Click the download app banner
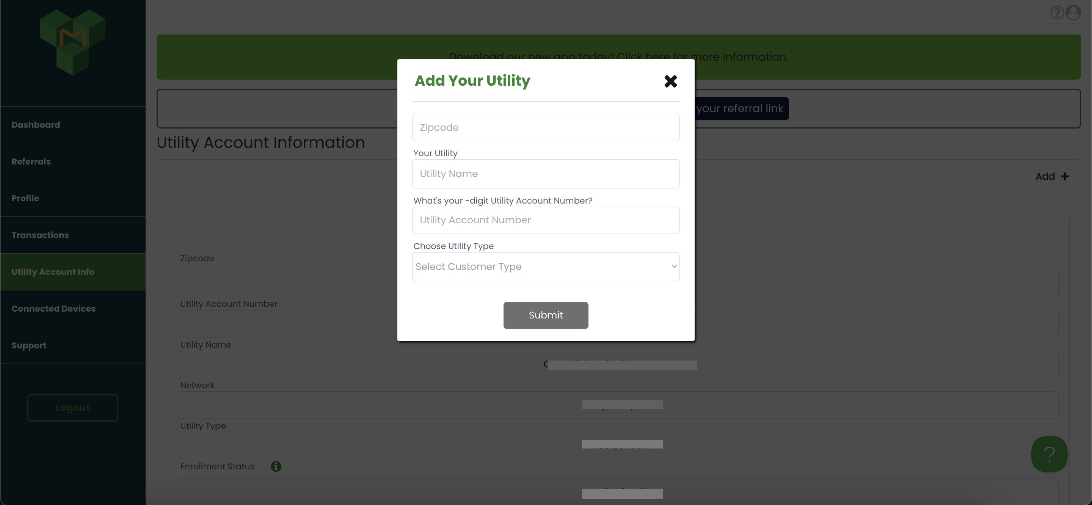 (x=618, y=57)
